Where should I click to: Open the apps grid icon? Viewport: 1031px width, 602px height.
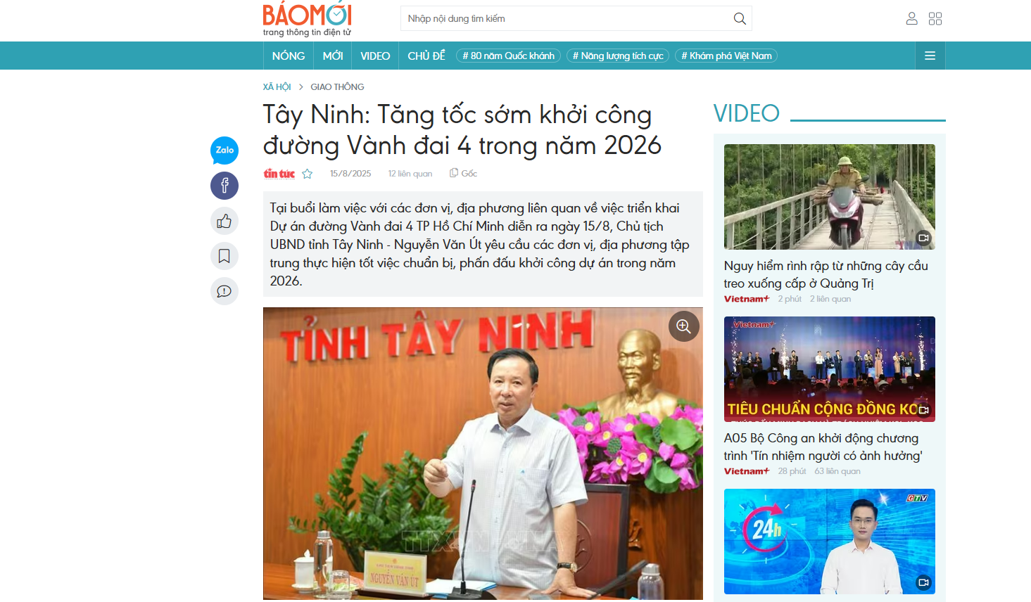tap(935, 18)
